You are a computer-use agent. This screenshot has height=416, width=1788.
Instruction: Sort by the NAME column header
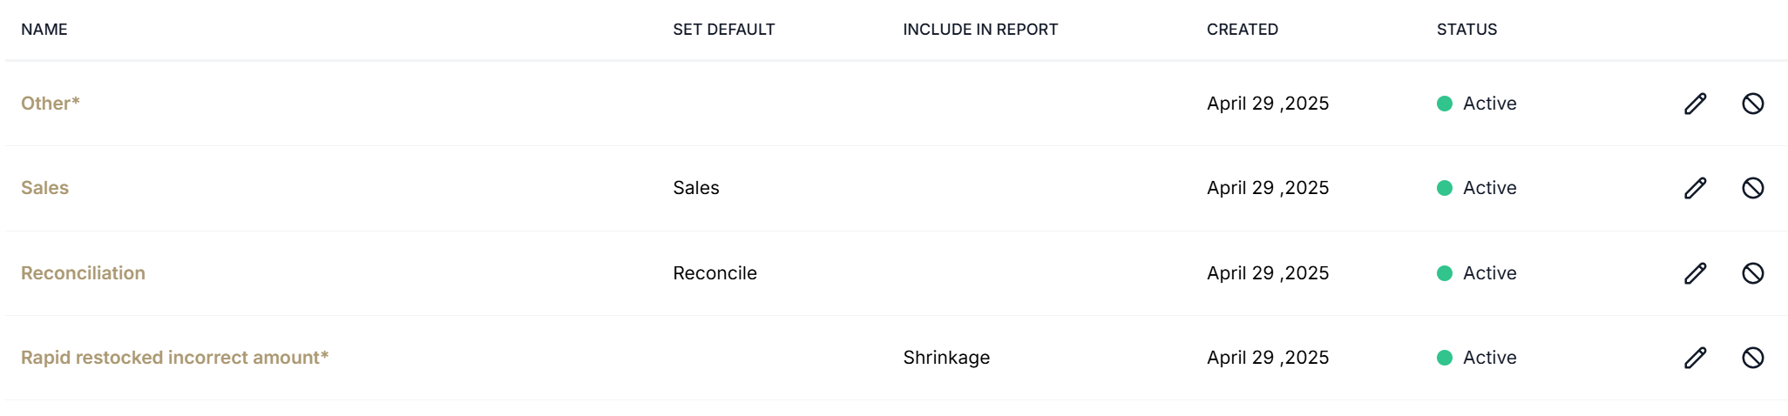pos(44,30)
